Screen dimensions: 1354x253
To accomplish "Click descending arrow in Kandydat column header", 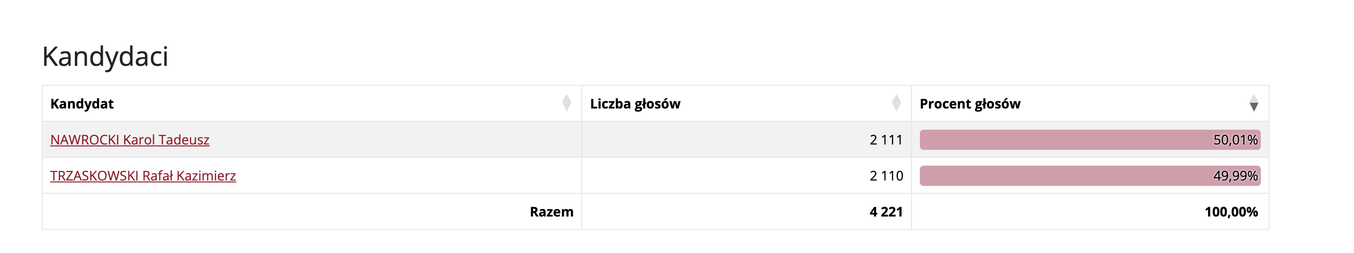I will click(566, 107).
